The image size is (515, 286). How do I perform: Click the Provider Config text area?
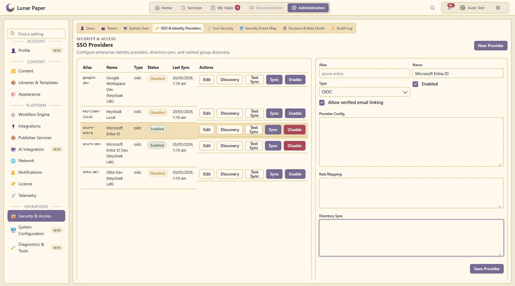pos(411,142)
